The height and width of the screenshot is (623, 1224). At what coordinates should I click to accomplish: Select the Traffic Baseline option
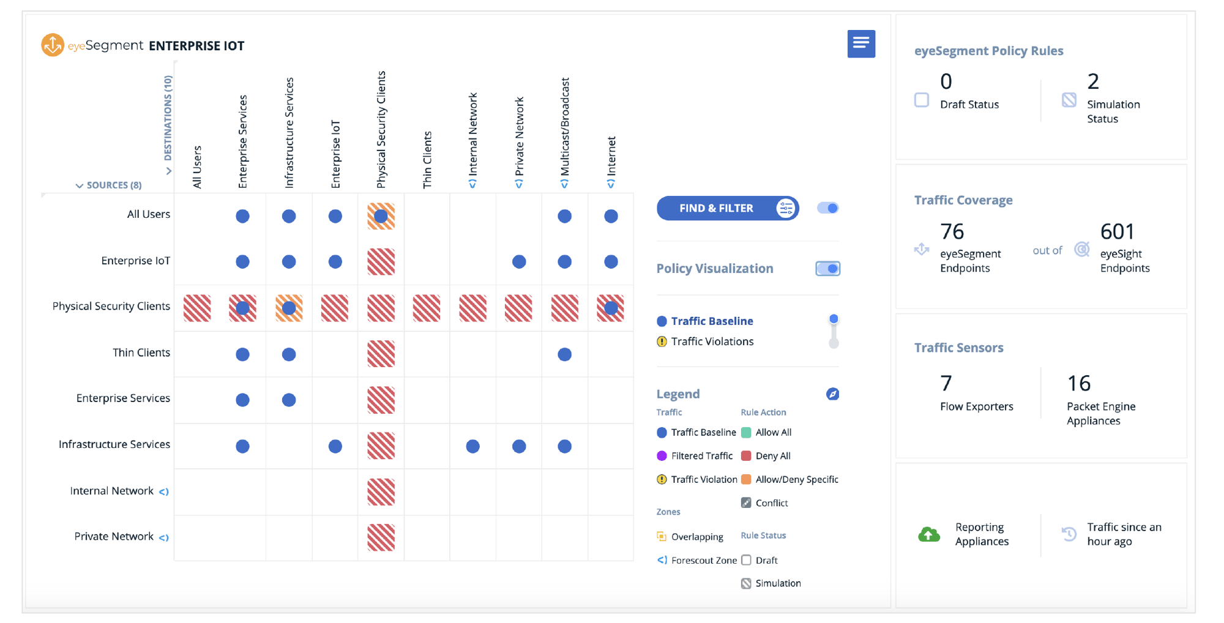705,321
